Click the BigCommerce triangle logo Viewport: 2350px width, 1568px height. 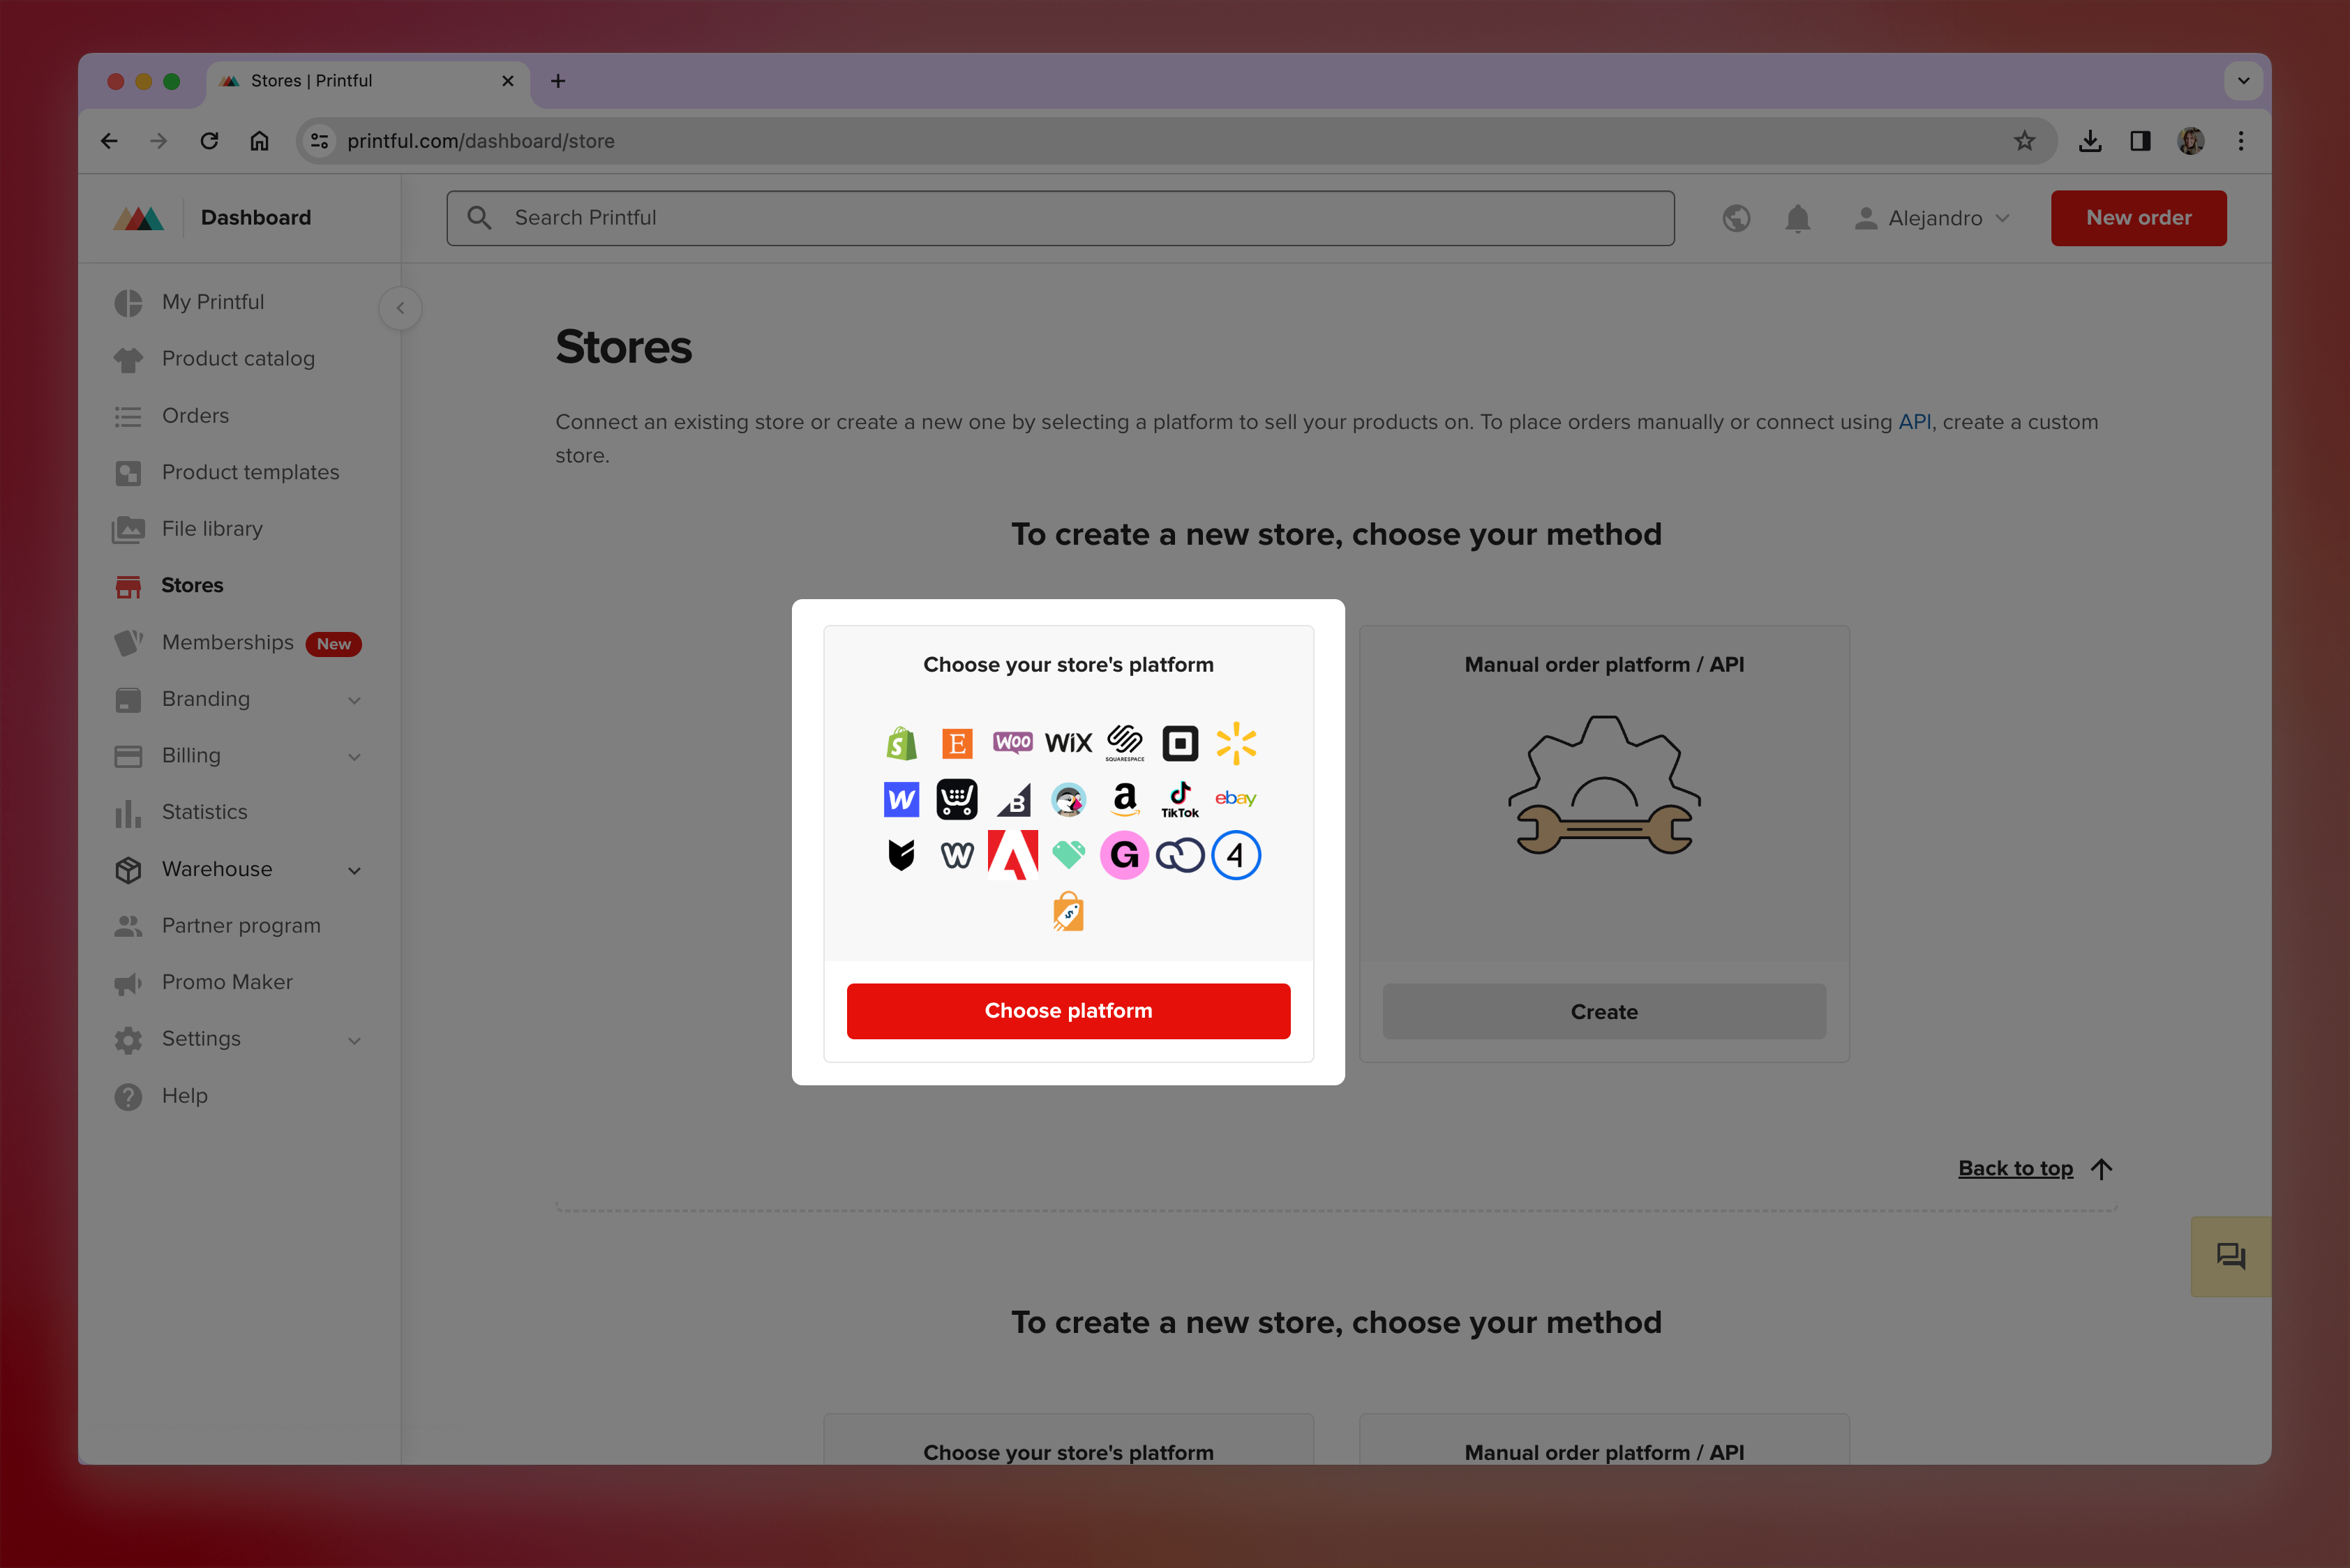tap(1013, 800)
